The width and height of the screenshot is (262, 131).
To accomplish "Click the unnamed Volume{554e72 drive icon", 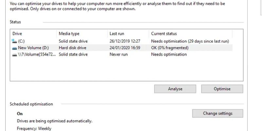I will pyautogui.click(x=14, y=55).
